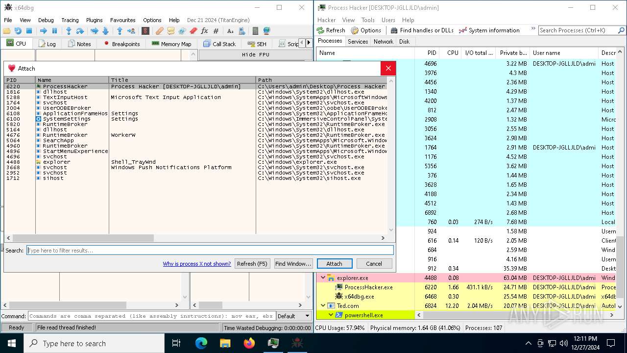Click the Execute till return icon
Viewport: 627px width, 353px height.
coord(120,31)
